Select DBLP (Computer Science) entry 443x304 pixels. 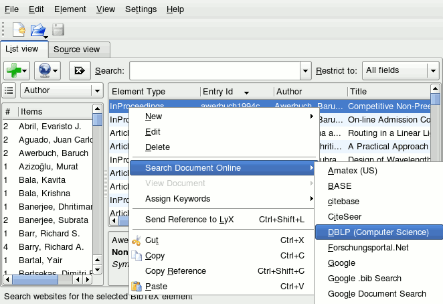click(379, 232)
